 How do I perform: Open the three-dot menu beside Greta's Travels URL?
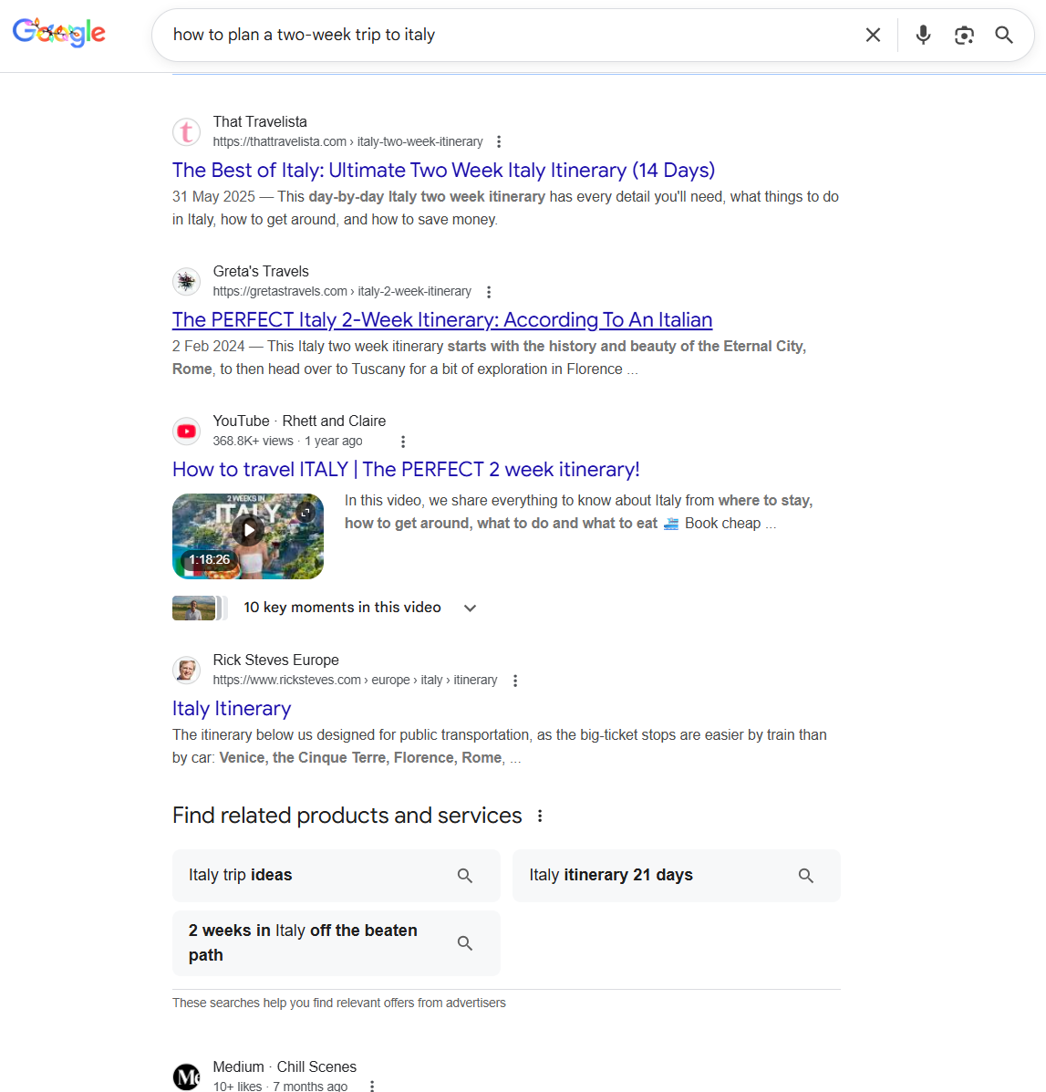click(x=489, y=291)
